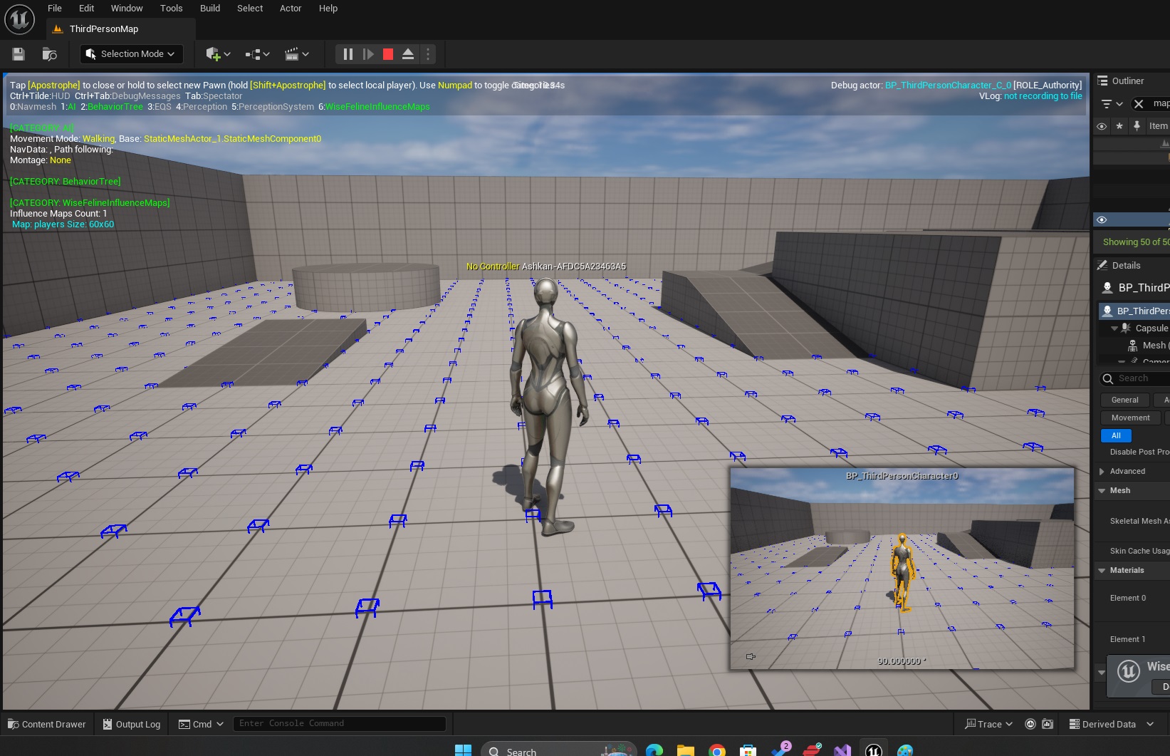Open the Build menu
This screenshot has width=1170, height=756.
coord(209,9)
